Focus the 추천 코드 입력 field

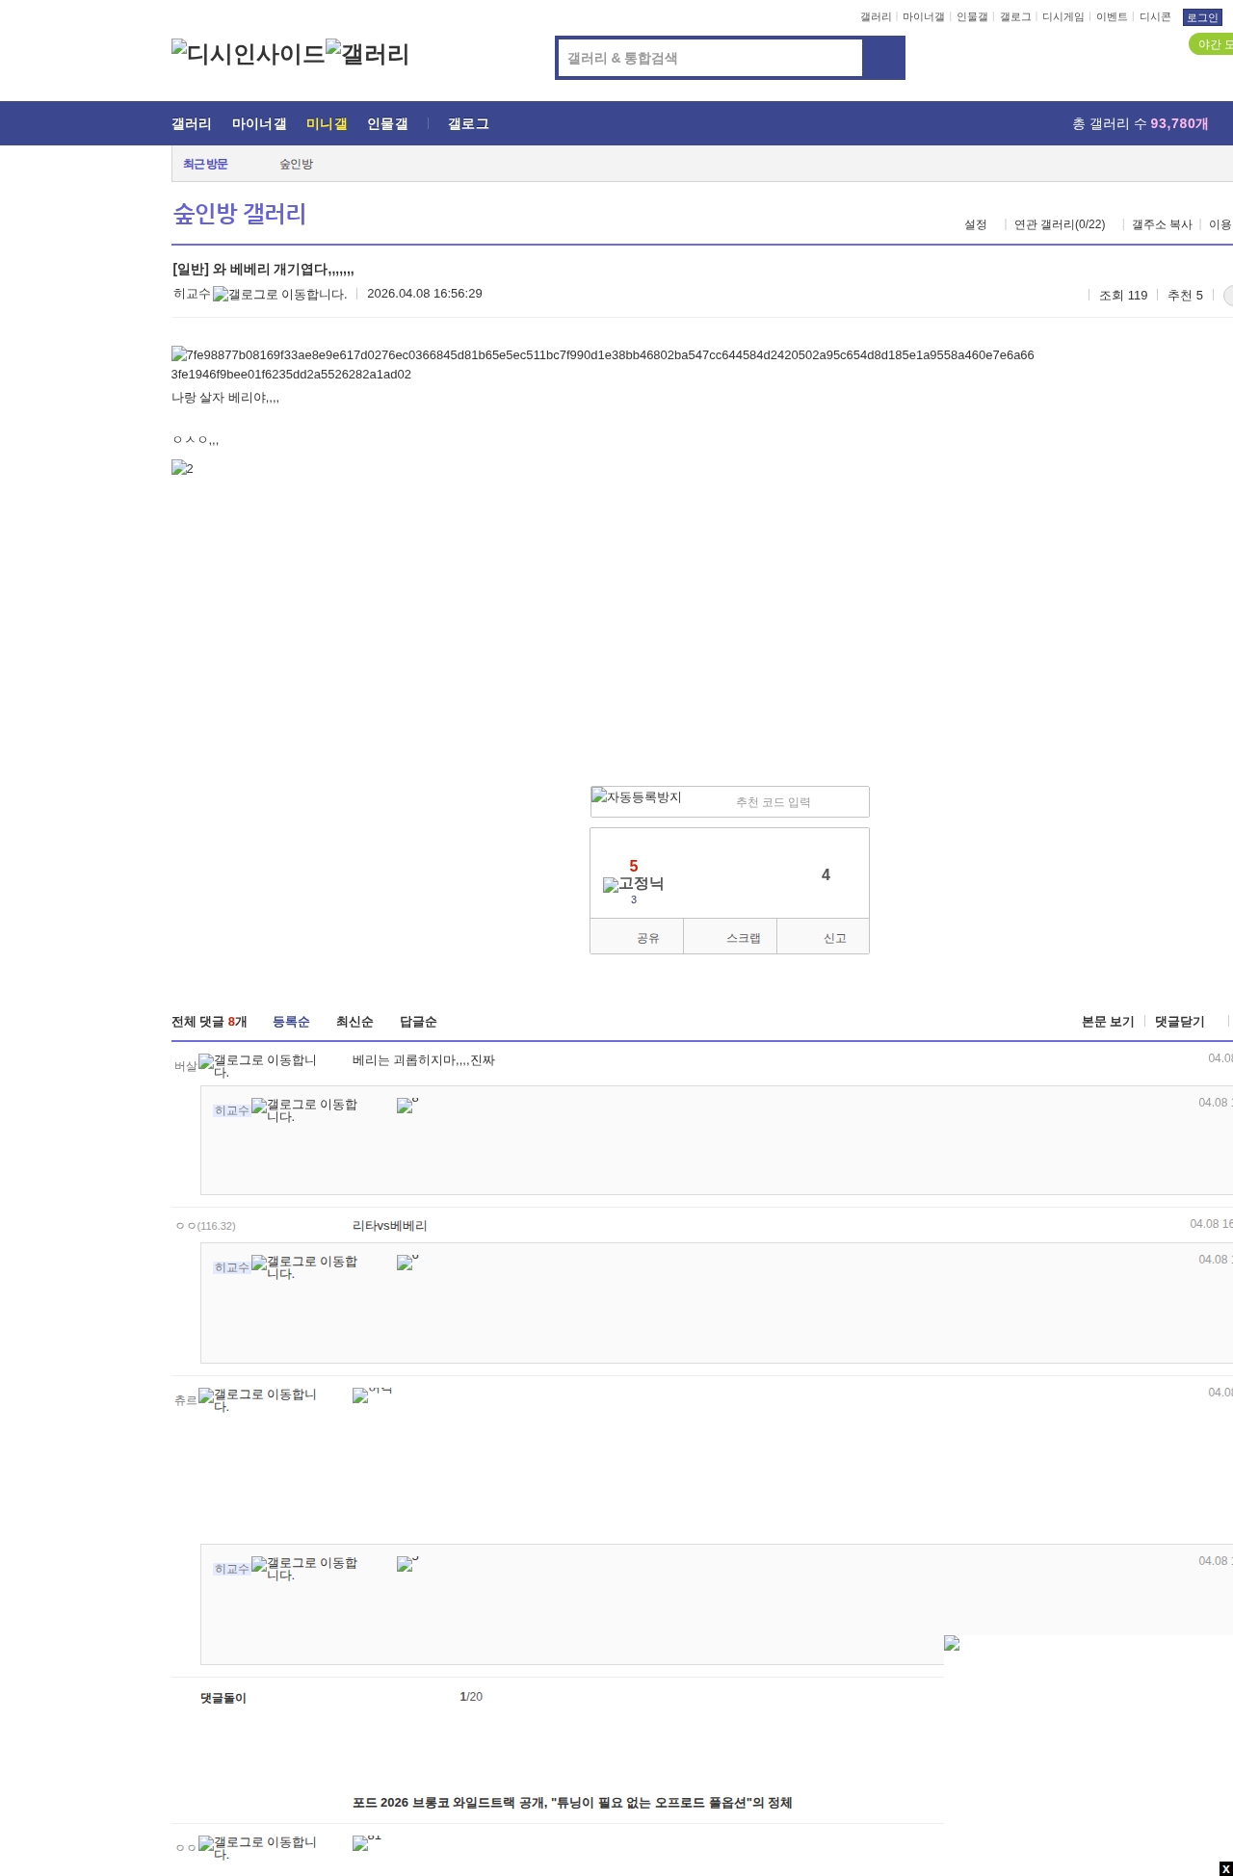(774, 802)
